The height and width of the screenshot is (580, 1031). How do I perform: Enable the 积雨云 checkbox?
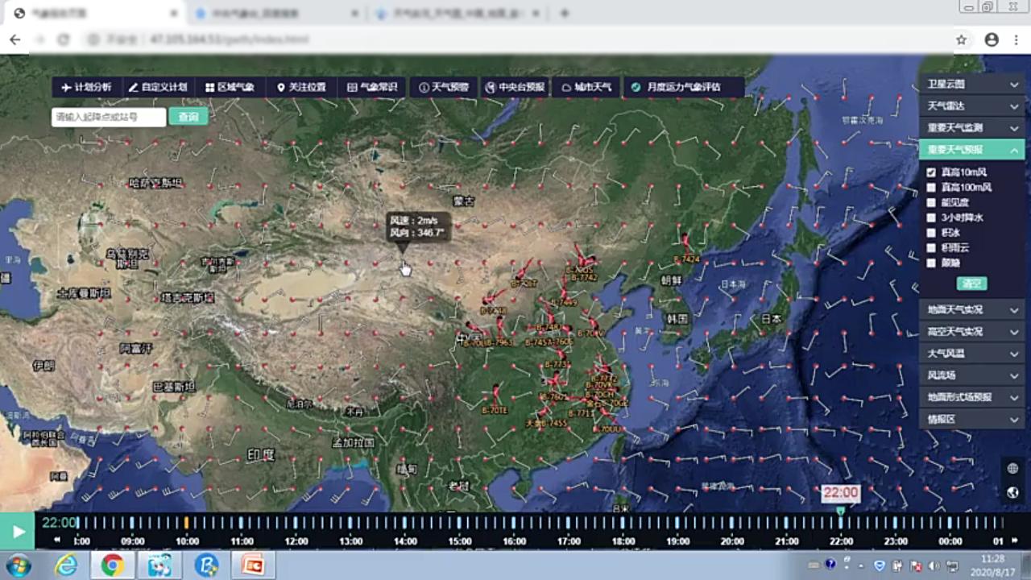tap(931, 247)
